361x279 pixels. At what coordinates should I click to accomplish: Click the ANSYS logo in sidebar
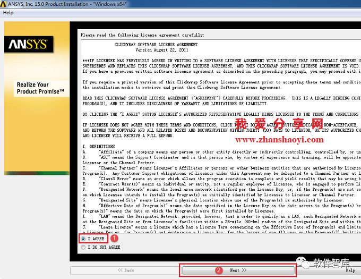(29, 44)
